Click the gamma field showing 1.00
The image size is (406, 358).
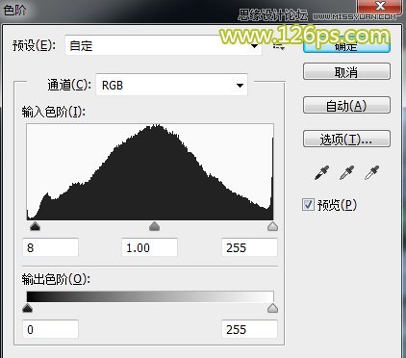(x=149, y=247)
